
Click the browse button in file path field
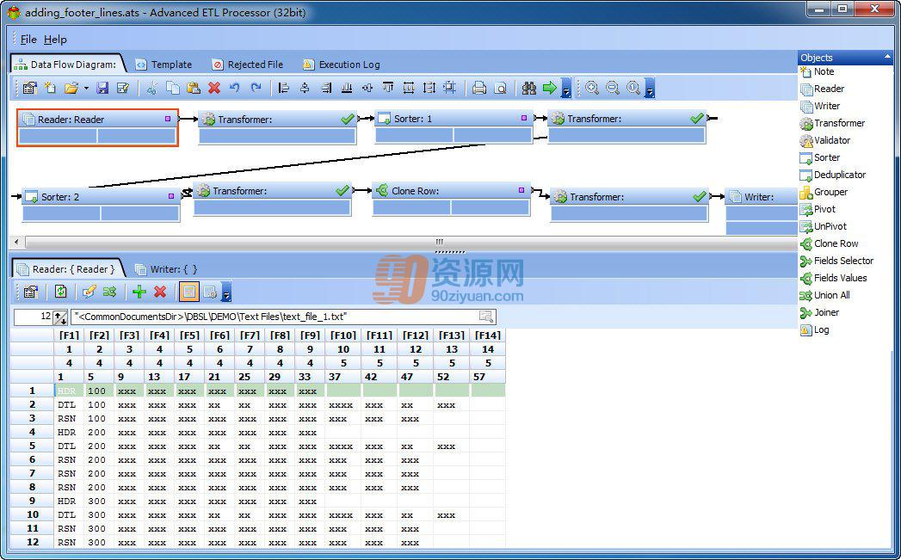(x=486, y=317)
